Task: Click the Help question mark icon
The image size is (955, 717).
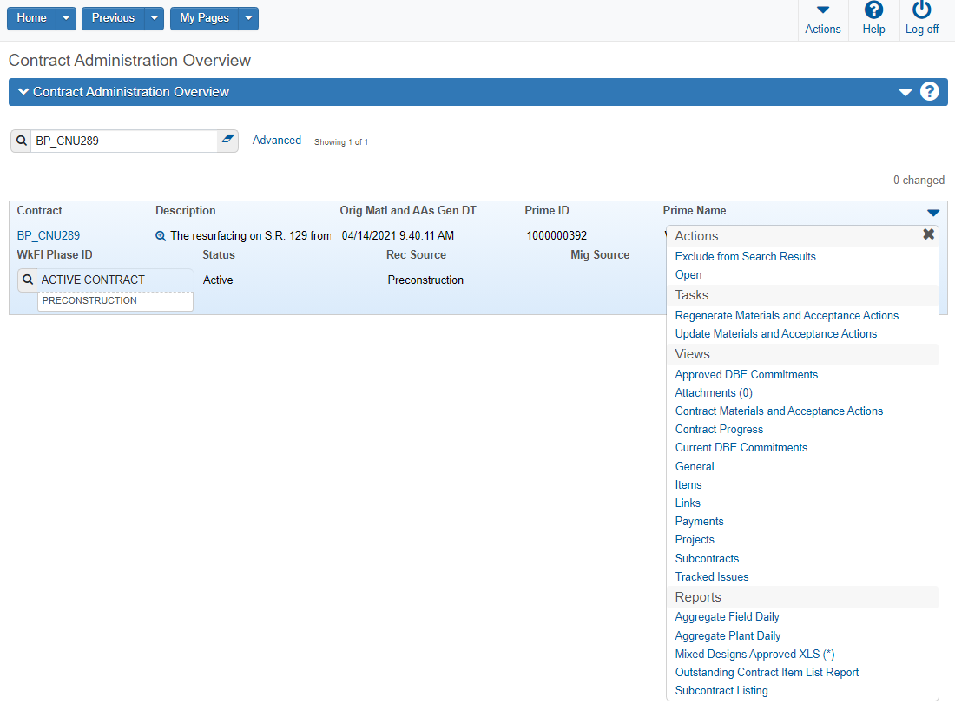Action: [x=874, y=11]
